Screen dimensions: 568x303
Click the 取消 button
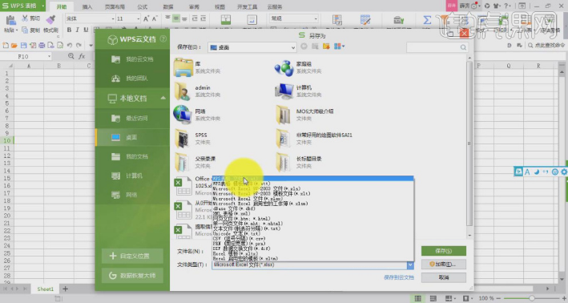pos(443,277)
